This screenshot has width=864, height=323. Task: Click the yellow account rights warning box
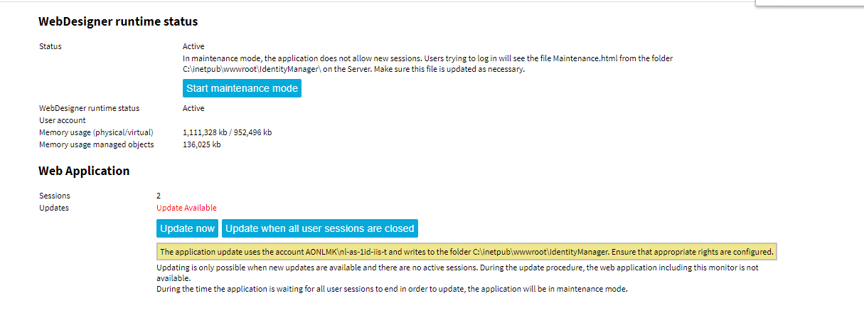tap(466, 252)
